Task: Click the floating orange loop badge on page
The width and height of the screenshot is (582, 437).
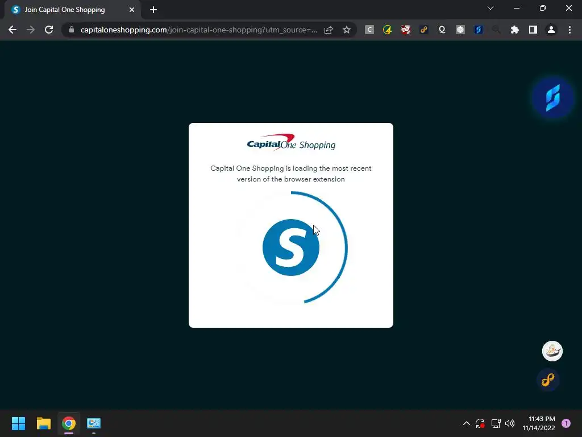Action: click(548, 380)
